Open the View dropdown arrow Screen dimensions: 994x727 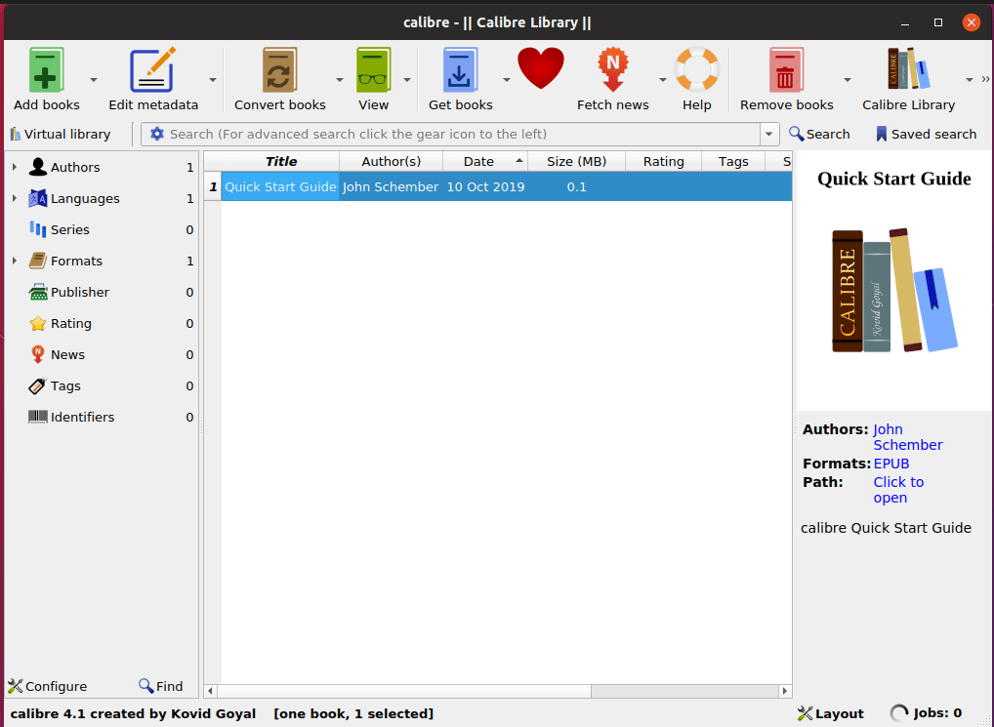click(x=407, y=80)
